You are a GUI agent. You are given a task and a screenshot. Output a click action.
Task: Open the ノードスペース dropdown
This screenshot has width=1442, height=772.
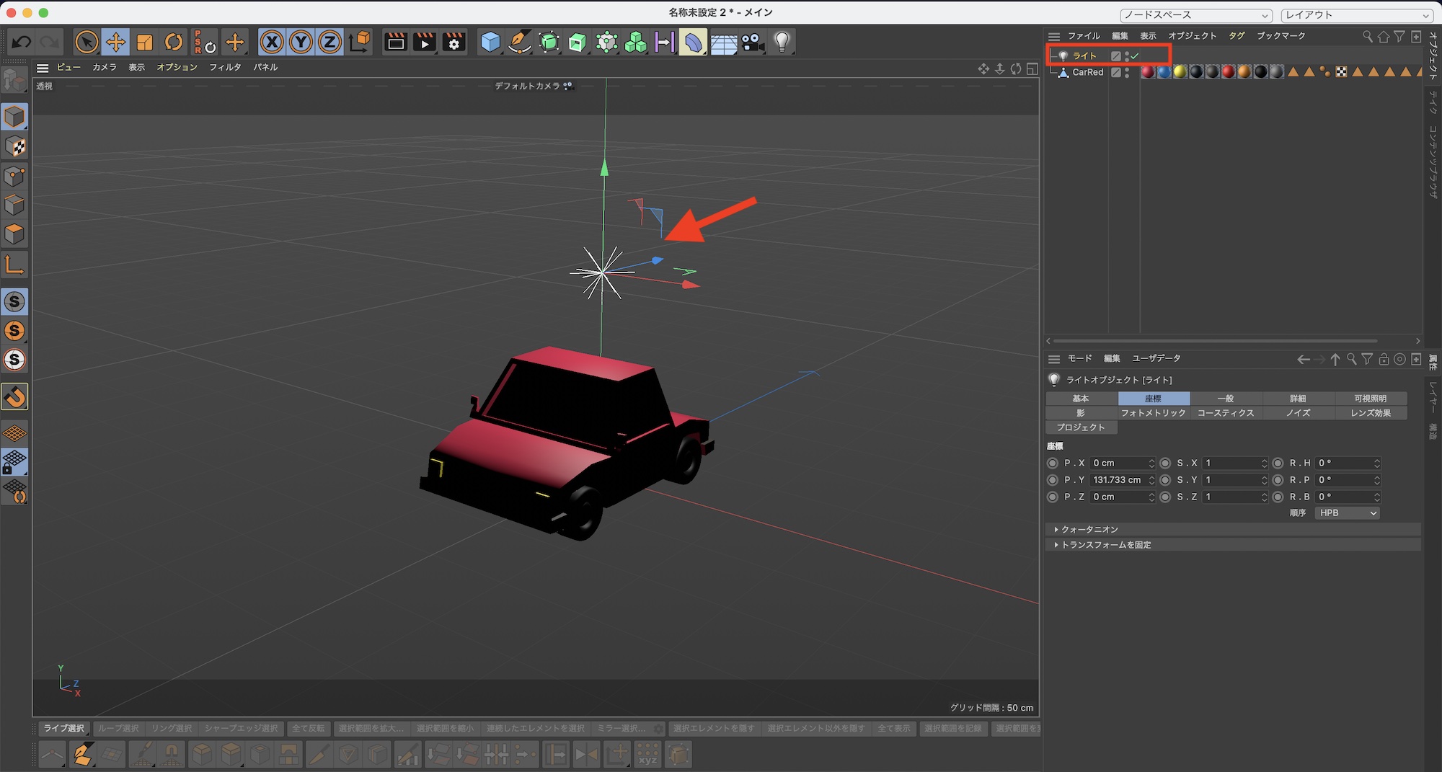pos(1195,15)
